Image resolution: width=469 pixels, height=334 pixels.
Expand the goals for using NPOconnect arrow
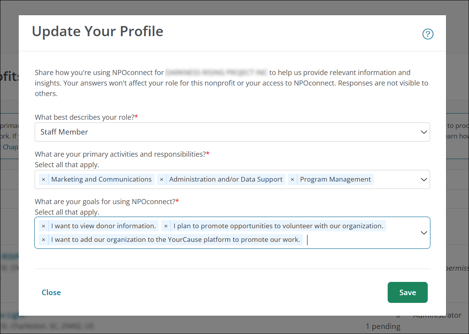click(424, 233)
